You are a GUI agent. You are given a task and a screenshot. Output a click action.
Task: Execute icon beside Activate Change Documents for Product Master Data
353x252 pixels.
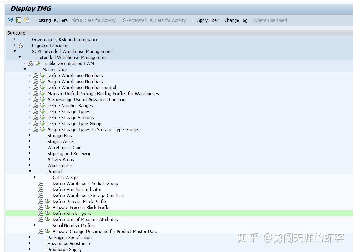[x=48, y=231]
